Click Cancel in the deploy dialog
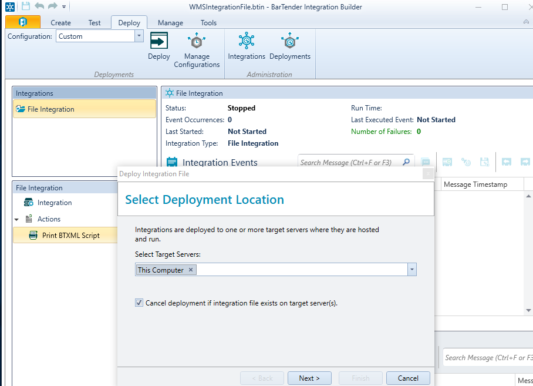533x386 pixels. coord(408,378)
